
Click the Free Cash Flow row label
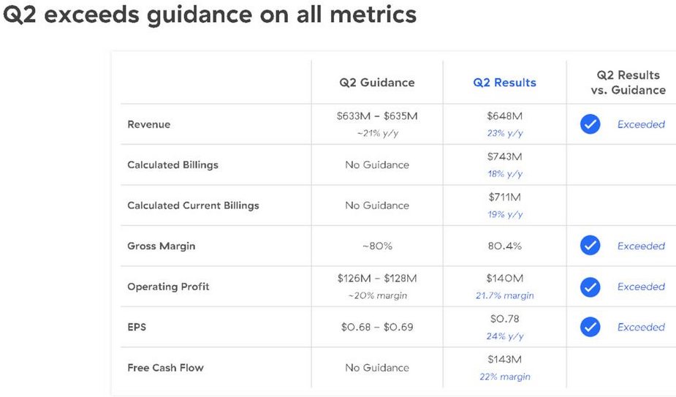[165, 367]
